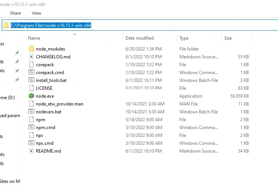Image resolution: width=278 pixels, height=187 pixels.
Task: Click the corepack.cmd script icon
Action: (31, 72)
